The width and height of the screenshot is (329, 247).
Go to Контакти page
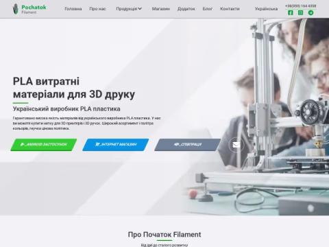pos(230,9)
